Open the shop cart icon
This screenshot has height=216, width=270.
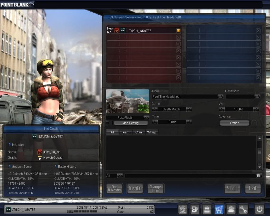coord(219,209)
